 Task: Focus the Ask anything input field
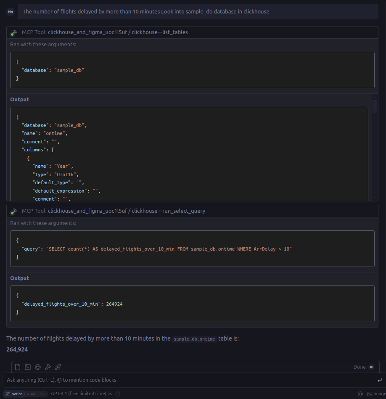(189, 380)
